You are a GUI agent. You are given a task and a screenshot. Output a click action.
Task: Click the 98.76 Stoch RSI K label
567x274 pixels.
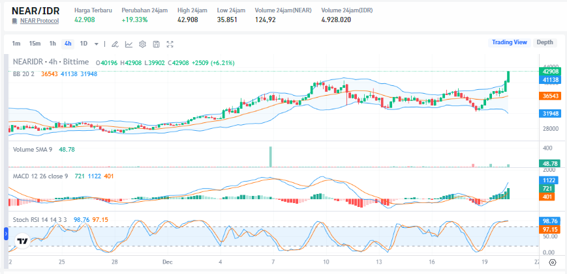pyautogui.click(x=549, y=221)
